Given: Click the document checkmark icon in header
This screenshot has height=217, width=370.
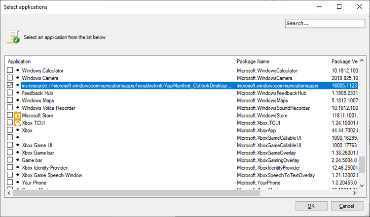Looking at the screenshot, I should (x=13, y=37).
